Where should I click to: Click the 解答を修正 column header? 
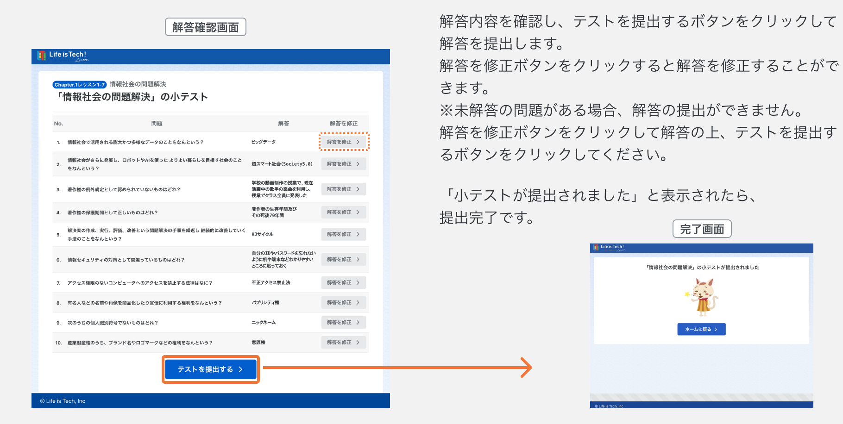(x=344, y=124)
